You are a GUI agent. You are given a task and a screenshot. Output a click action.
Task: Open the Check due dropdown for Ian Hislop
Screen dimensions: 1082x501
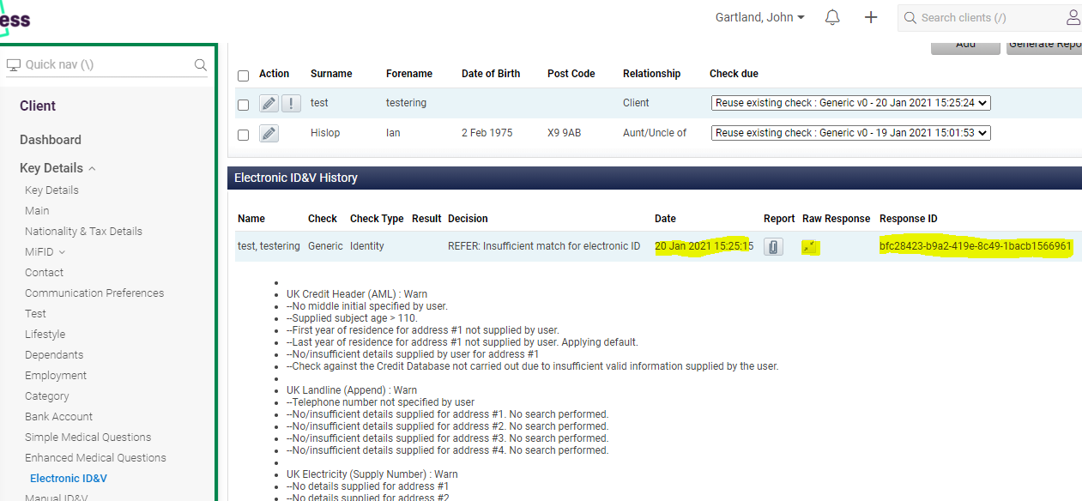pyautogui.click(x=850, y=132)
